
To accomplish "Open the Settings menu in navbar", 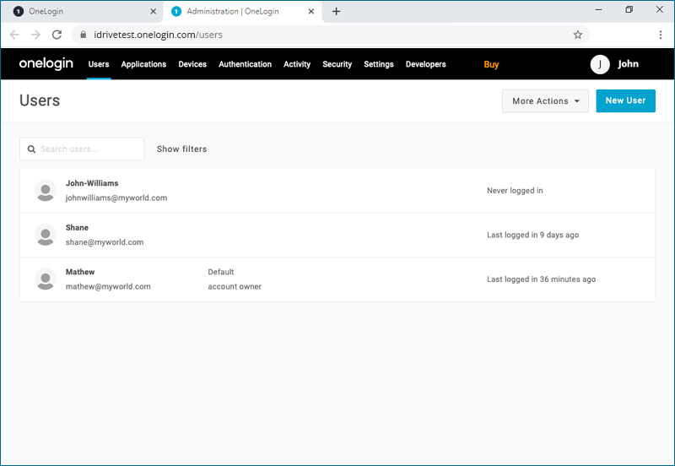I will (379, 64).
